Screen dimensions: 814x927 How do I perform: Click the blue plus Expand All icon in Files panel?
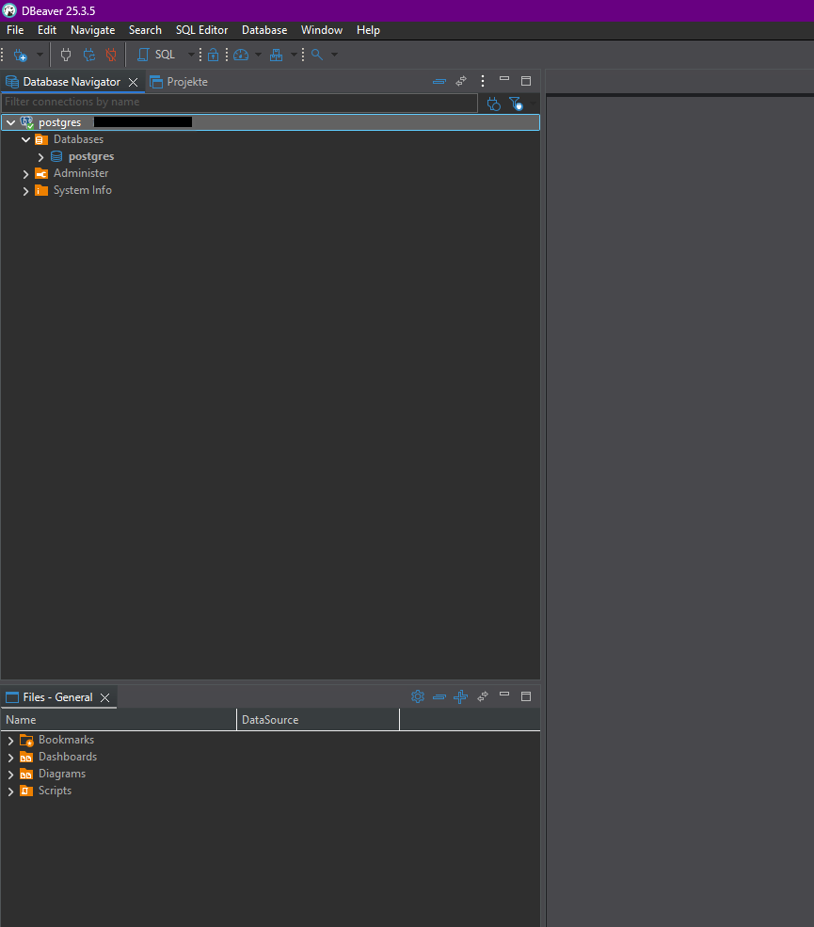[x=460, y=697]
